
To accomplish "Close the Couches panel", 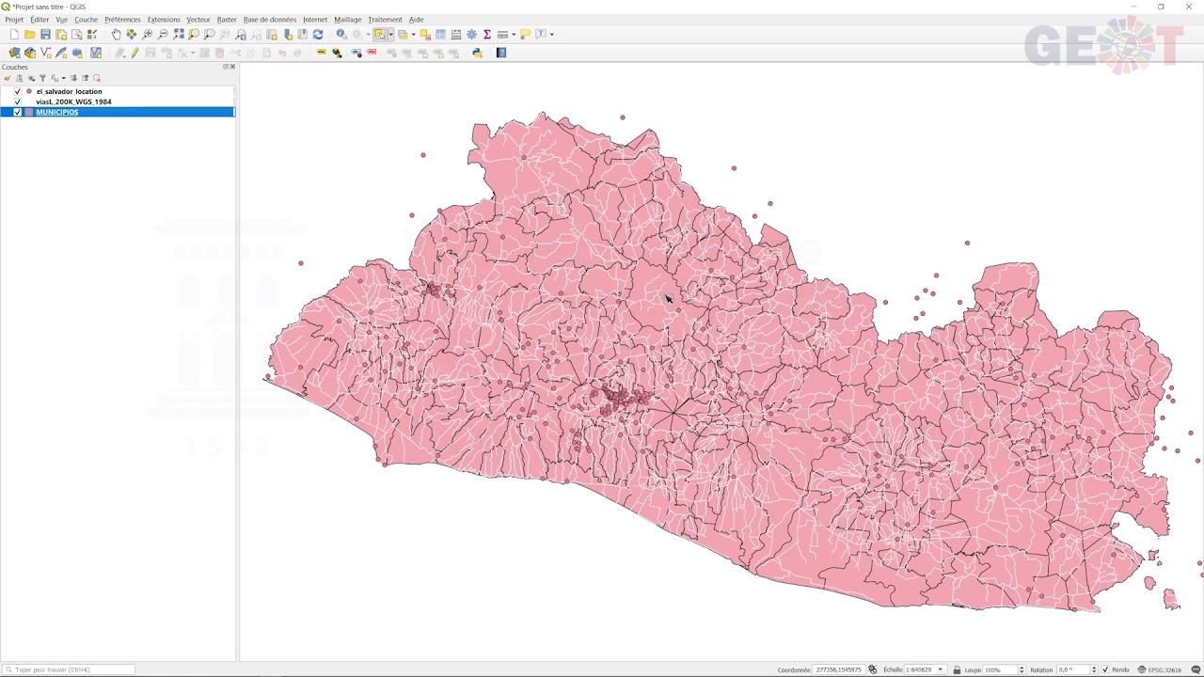I will 232,67.
